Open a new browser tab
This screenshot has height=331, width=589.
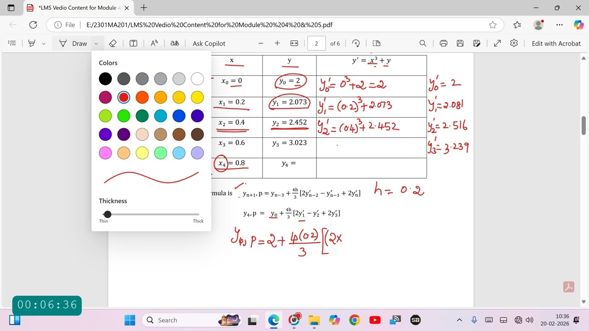point(144,8)
